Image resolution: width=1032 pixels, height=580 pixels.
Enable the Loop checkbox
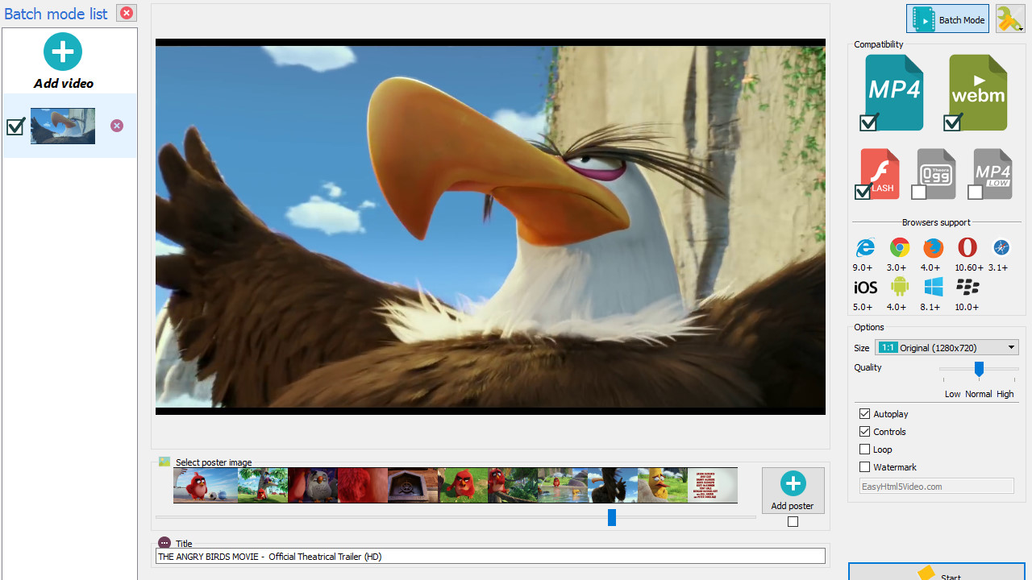865,449
